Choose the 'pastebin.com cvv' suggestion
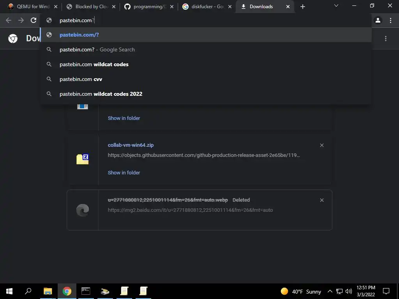 tap(206, 79)
